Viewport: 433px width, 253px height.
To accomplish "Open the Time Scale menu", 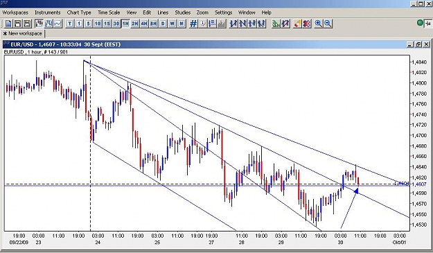I will [x=109, y=12].
